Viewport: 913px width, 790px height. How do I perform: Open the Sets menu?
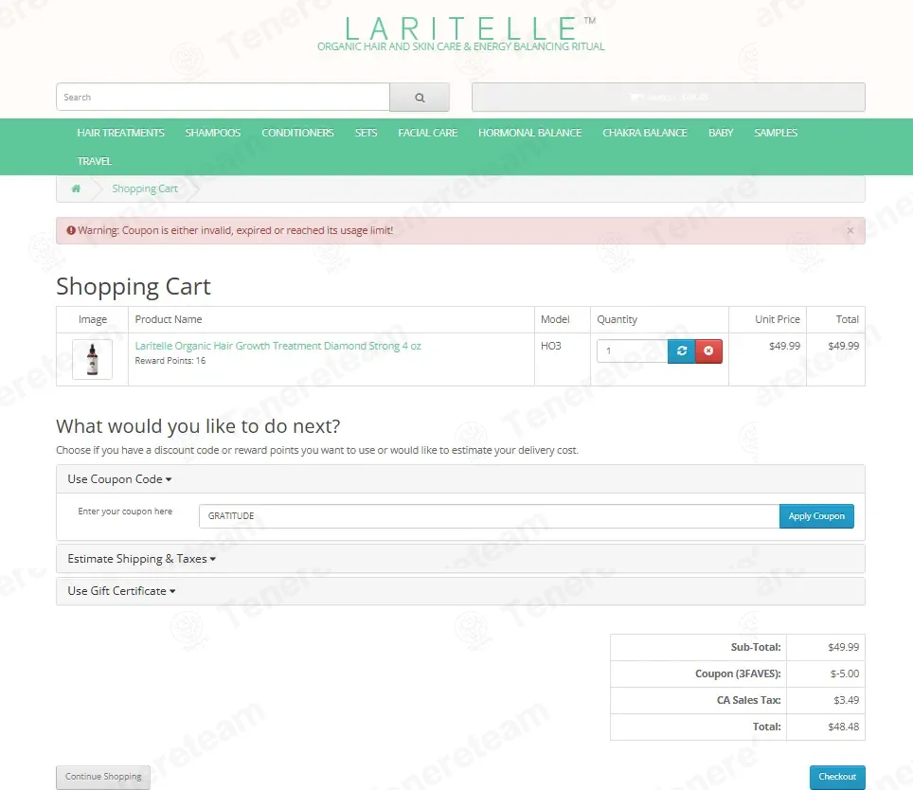coord(367,133)
